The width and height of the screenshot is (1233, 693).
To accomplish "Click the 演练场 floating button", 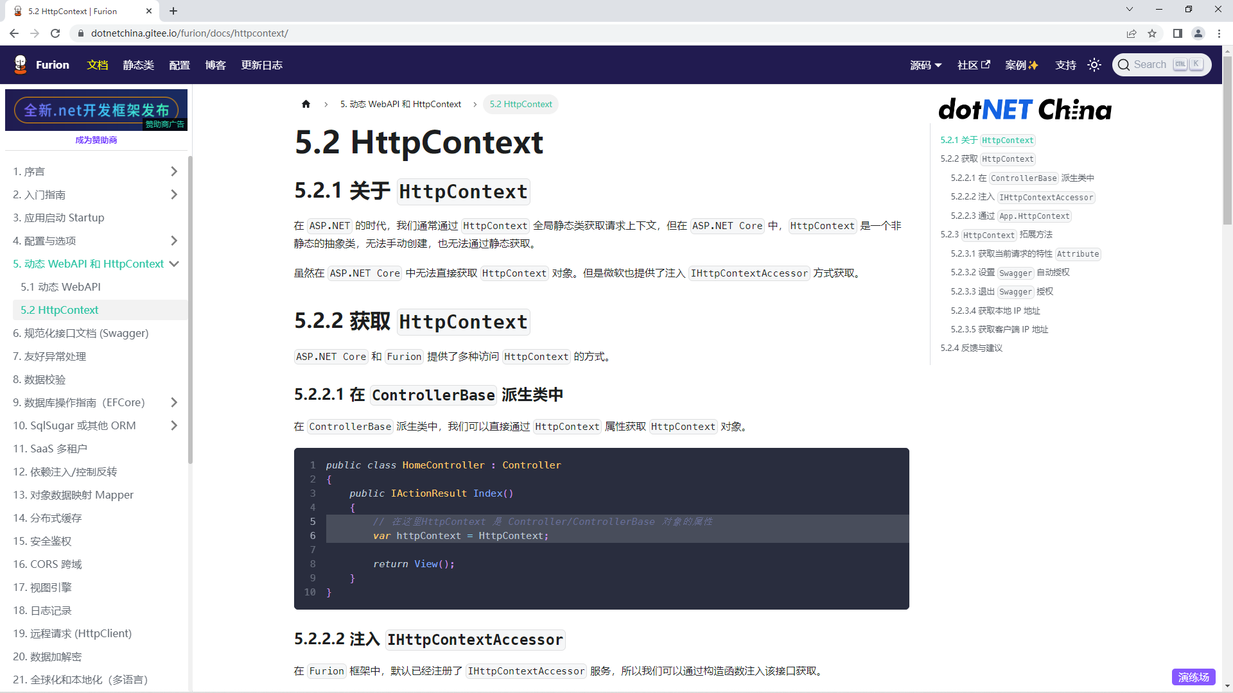I will [x=1193, y=677].
